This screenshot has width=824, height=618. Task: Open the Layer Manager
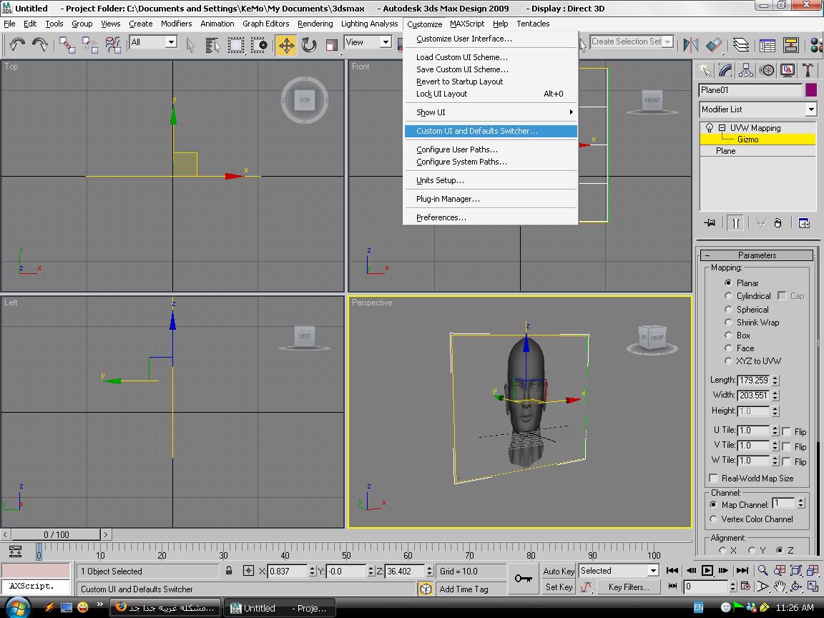click(741, 44)
